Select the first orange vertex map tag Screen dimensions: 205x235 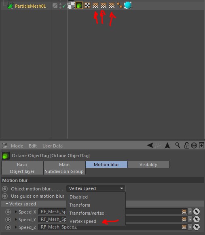95,6
